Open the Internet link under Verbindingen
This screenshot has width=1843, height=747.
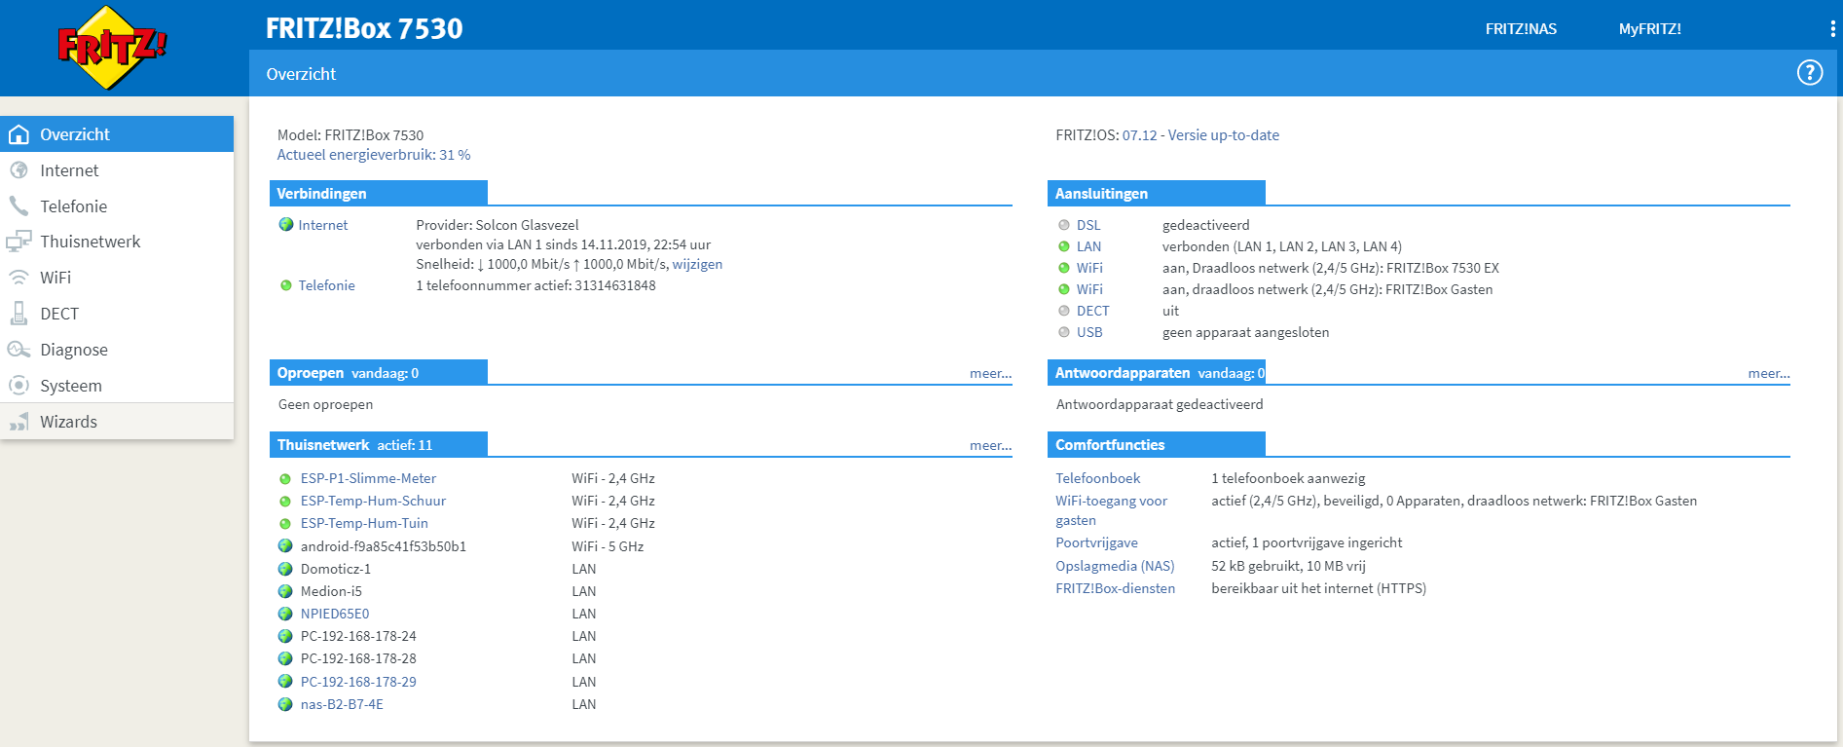pos(322,225)
